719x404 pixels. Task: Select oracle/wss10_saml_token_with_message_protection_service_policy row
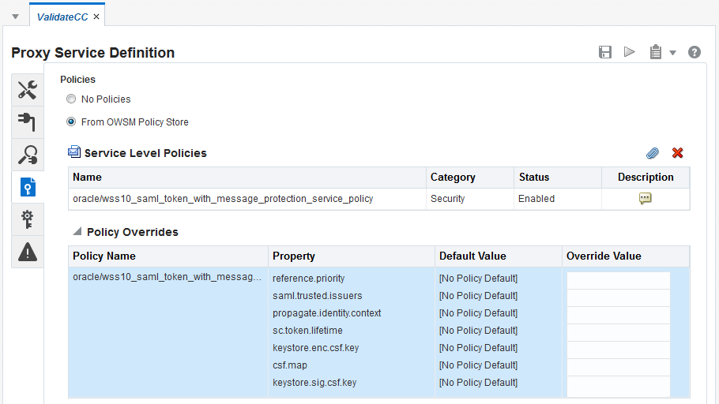point(378,199)
